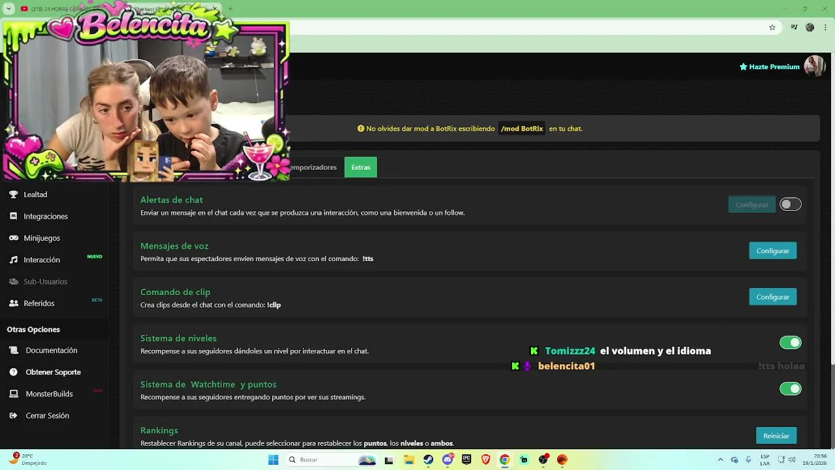The image size is (835, 470).
Task: Show hidden system tray icons chevron
Action: click(x=720, y=460)
